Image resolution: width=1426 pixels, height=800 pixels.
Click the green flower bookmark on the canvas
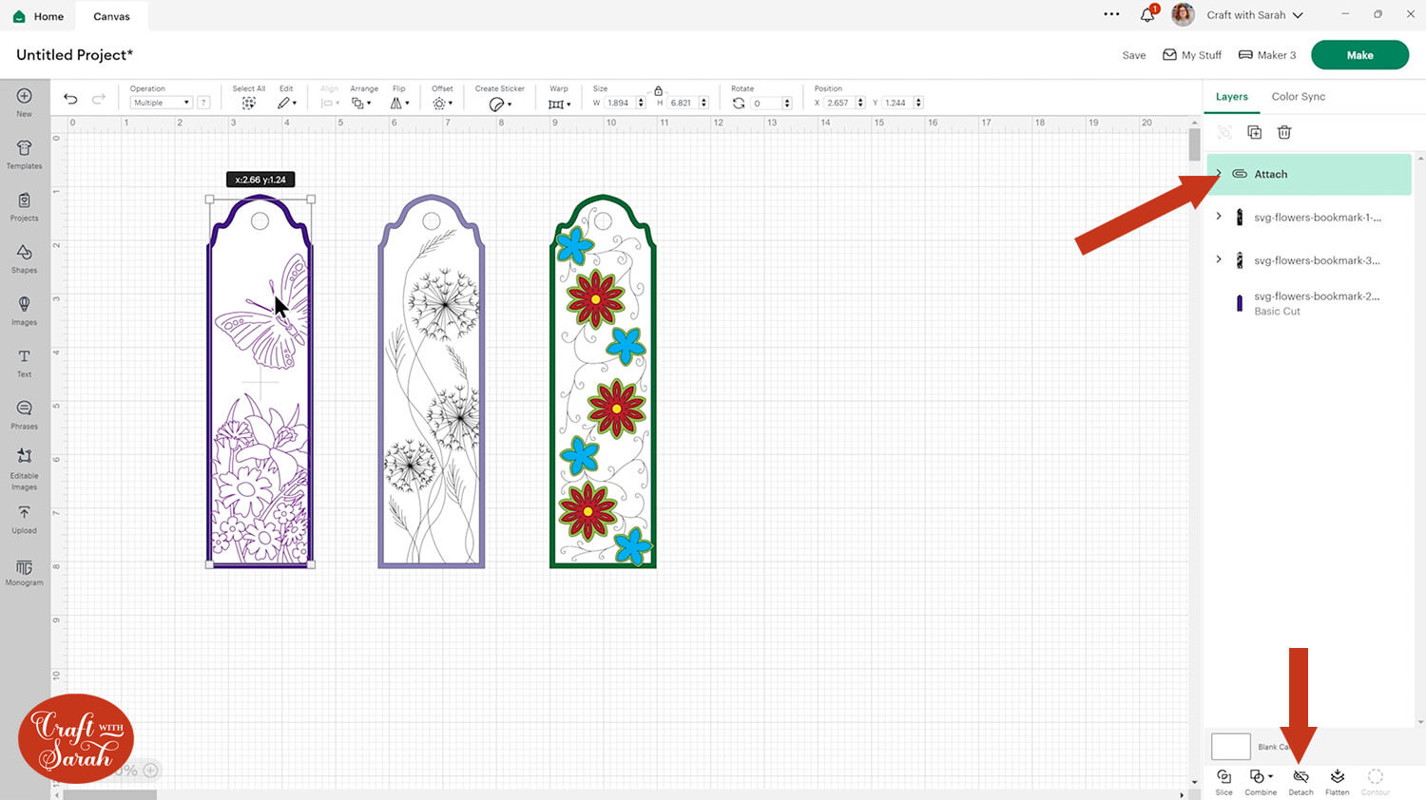pos(603,381)
